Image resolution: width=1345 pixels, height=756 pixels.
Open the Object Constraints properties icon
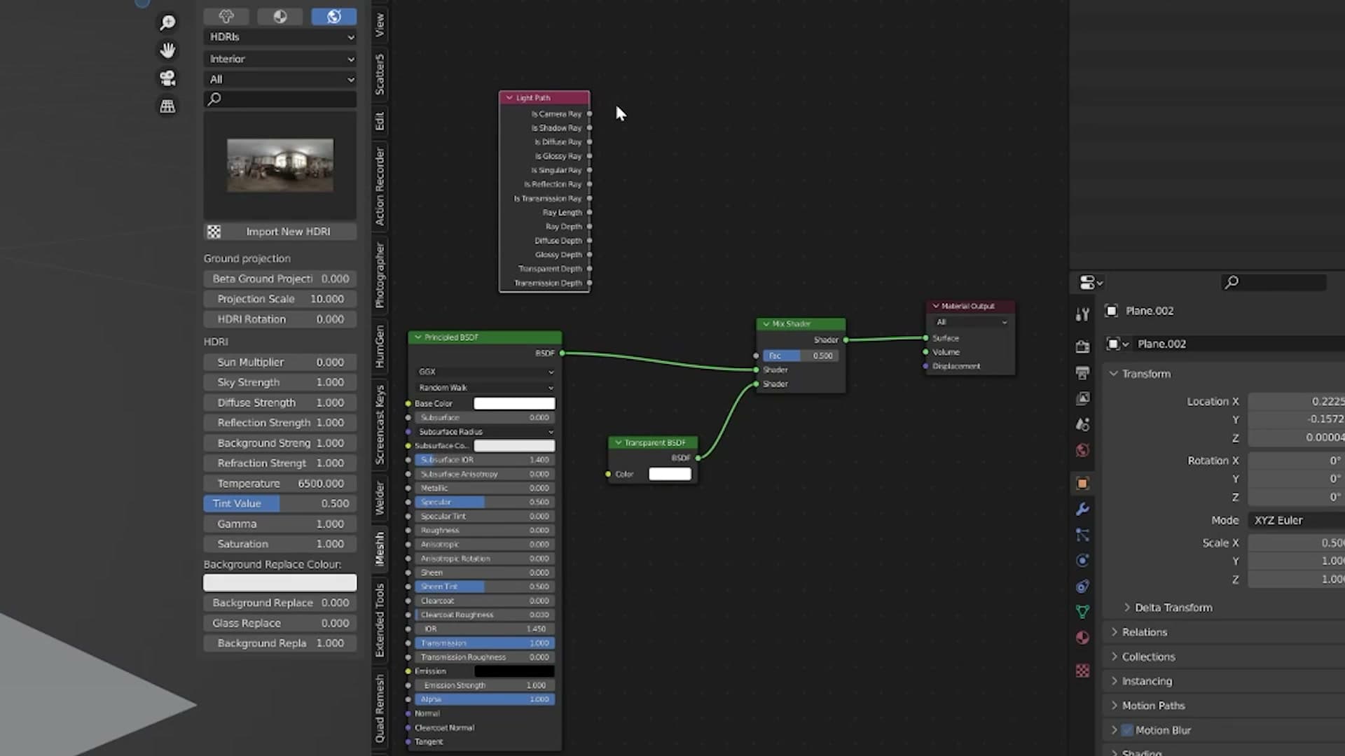click(1082, 587)
